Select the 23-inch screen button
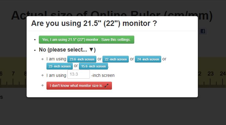This screenshot has height=125, width=226. pyautogui.click(x=59, y=66)
